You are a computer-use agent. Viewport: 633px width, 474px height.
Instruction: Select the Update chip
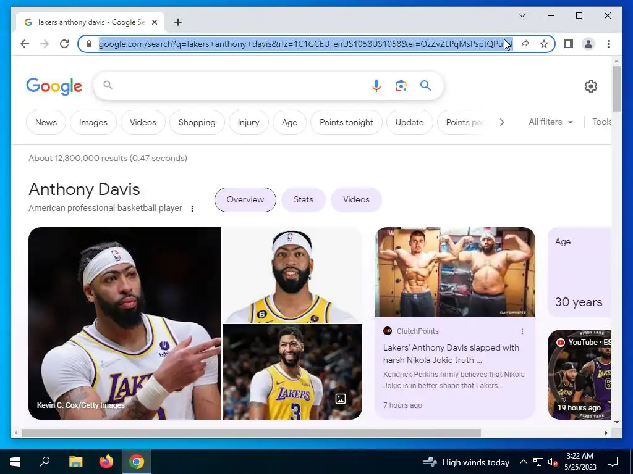409,122
